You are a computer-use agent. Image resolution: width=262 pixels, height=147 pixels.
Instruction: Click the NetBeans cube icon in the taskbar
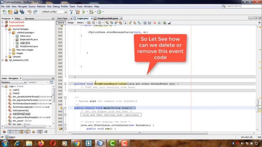pos(100,143)
